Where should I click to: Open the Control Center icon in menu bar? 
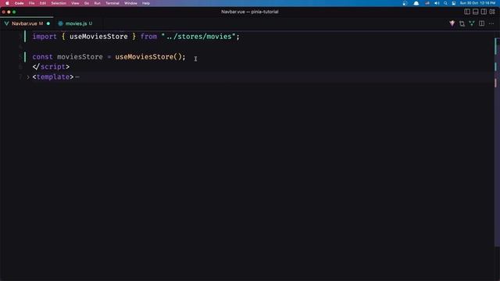(454, 3)
